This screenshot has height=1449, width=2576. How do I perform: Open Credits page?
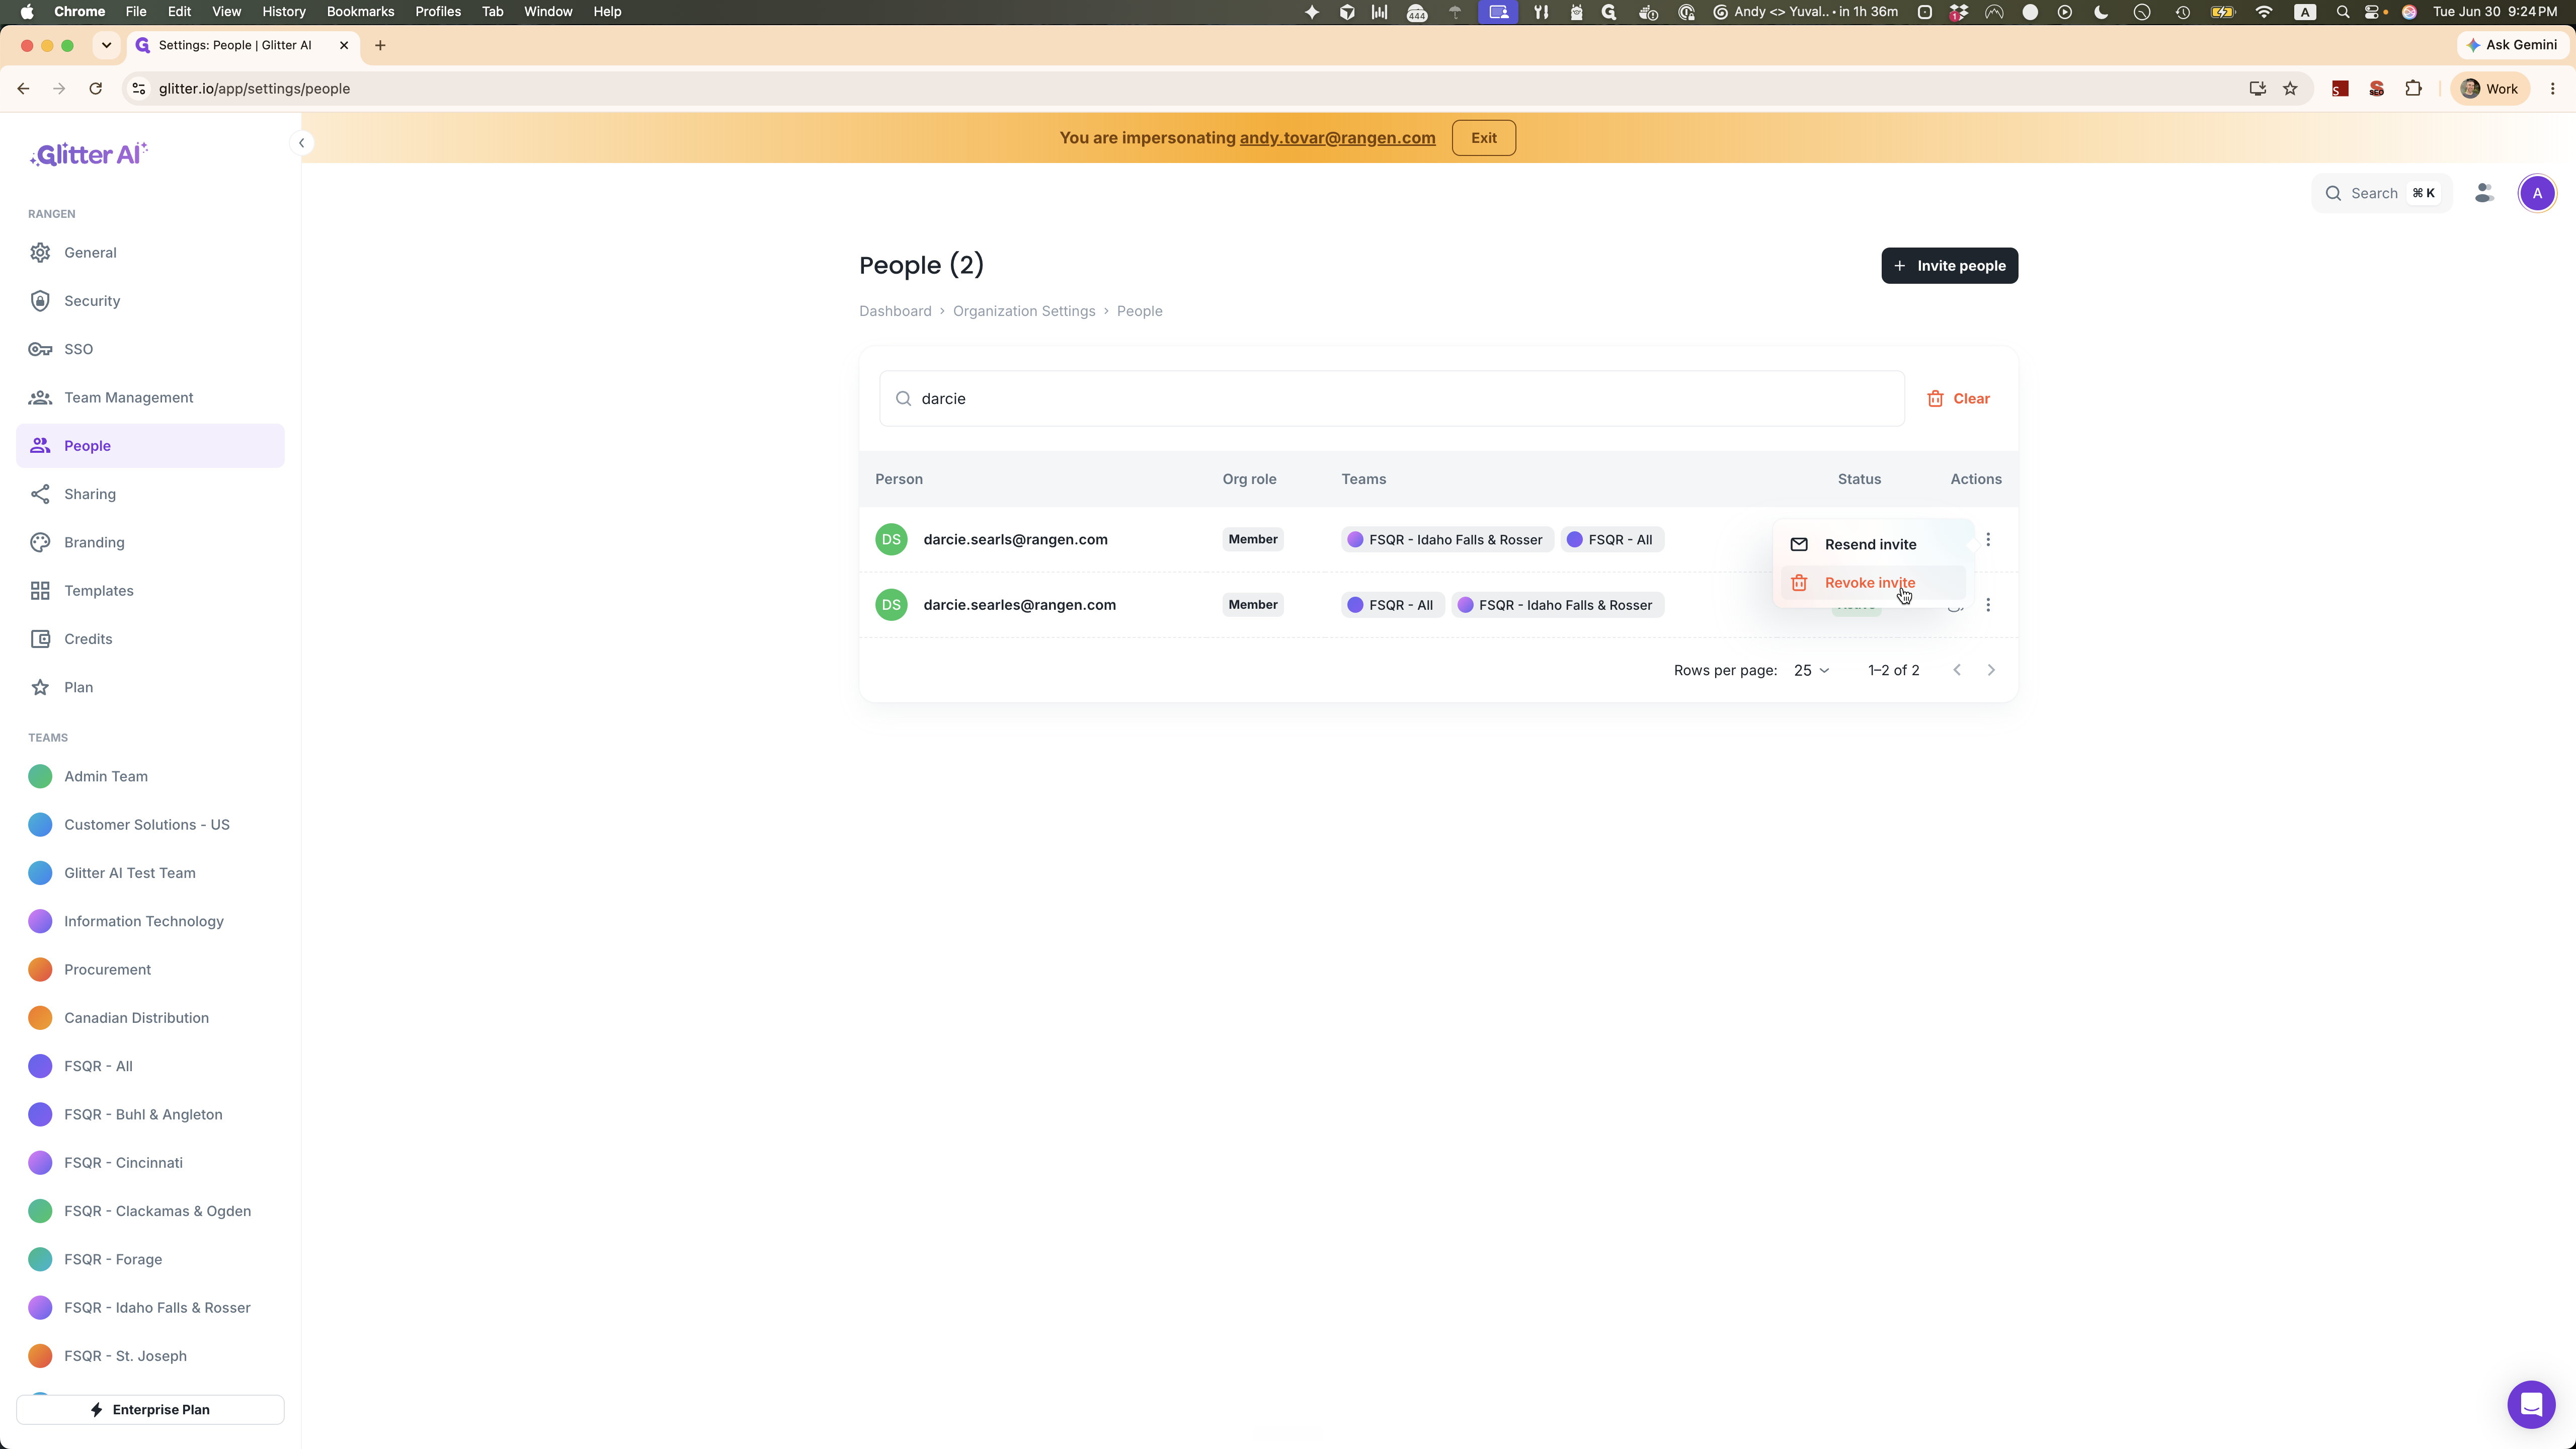click(x=150, y=639)
